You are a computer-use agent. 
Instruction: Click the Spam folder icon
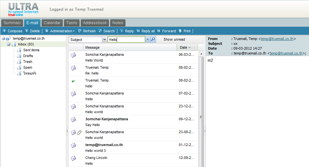pos(19,67)
